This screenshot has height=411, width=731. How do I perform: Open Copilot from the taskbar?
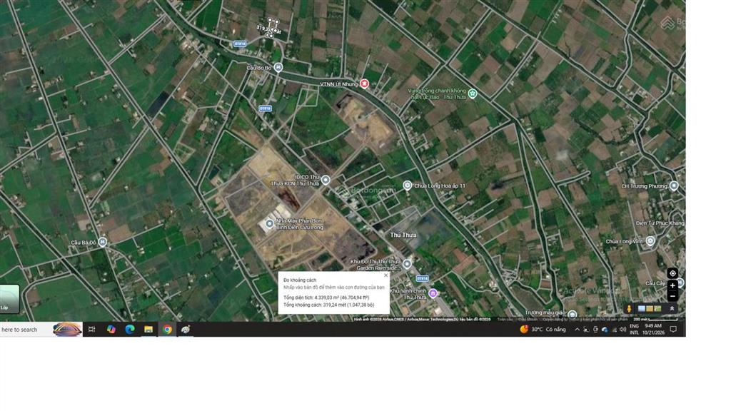coord(111,330)
